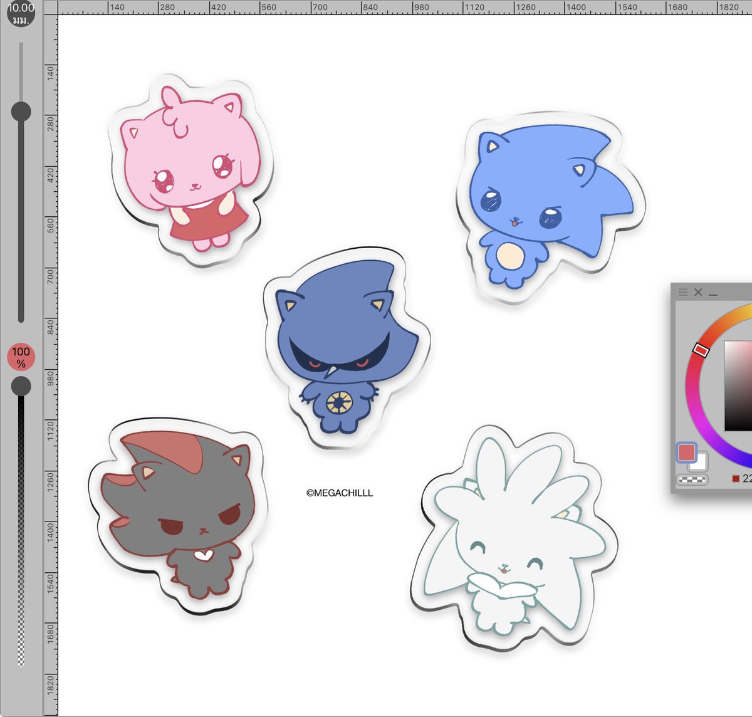752x717 pixels.
Task: Click the small red color value indicator
Action: tap(736, 479)
